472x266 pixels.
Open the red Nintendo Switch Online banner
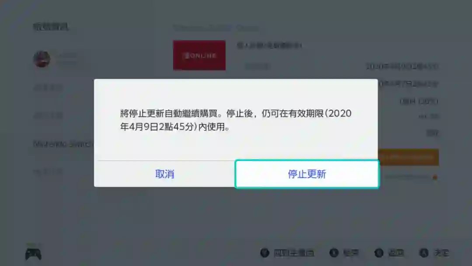click(x=199, y=56)
